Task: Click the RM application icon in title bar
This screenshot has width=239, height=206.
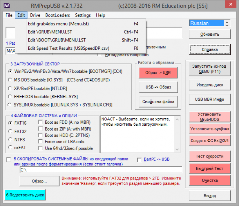Action: click(7, 6)
